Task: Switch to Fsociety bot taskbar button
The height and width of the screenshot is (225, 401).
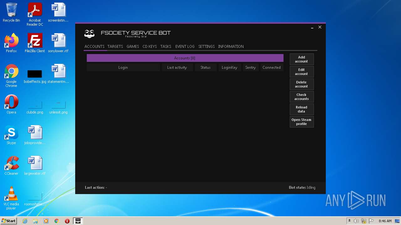Action: pos(78,221)
